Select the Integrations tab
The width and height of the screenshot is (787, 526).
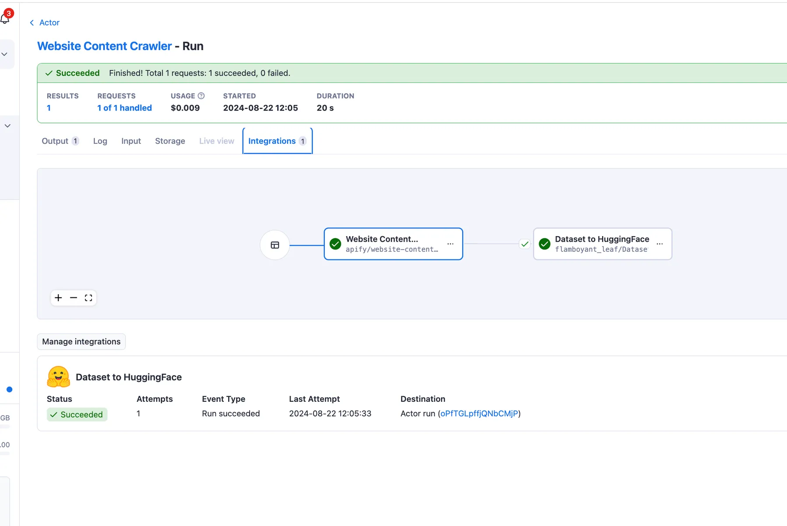(x=277, y=141)
